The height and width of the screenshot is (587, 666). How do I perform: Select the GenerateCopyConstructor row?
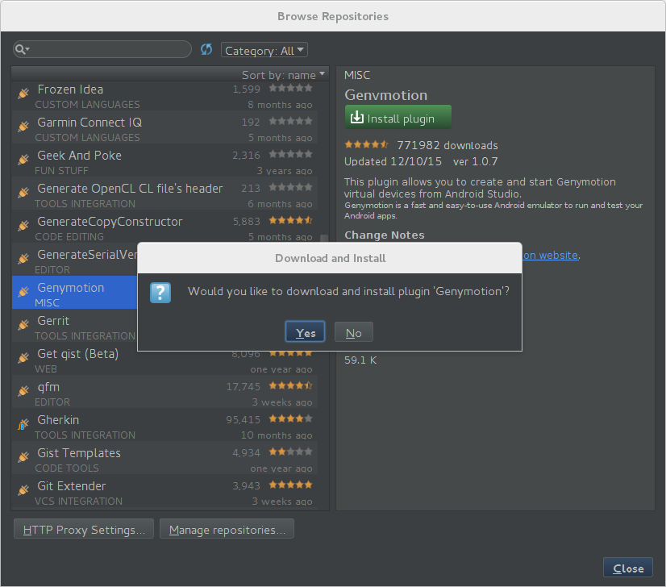164,228
